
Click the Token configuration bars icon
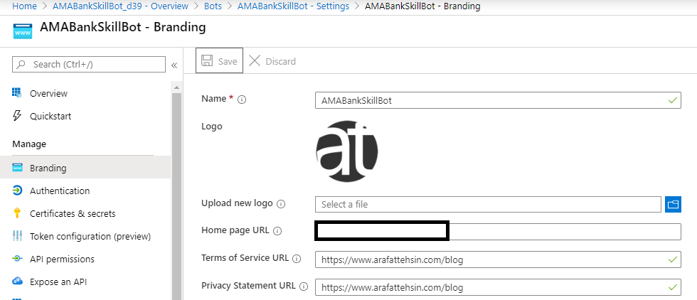click(17, 236)
